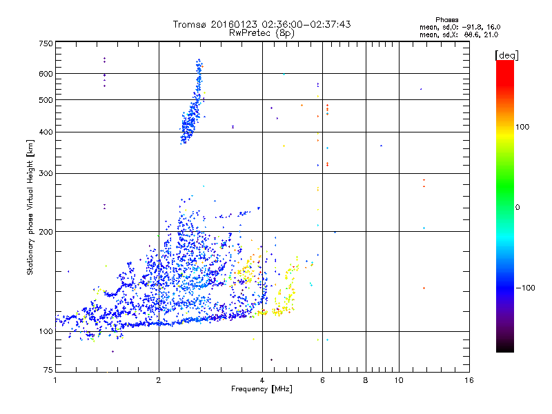Click the 'Frequency [MHz]' axis label

[x=262, y=388]
